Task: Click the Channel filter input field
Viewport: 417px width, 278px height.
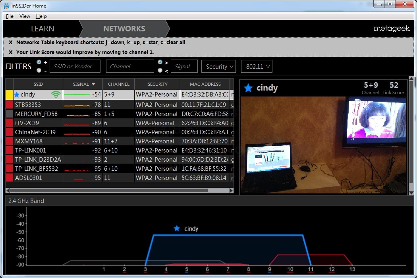Action: [130, 66]
